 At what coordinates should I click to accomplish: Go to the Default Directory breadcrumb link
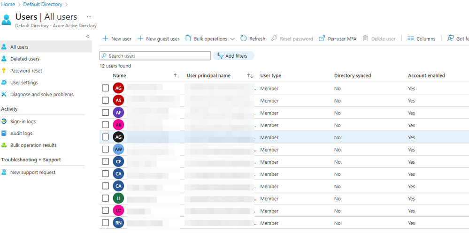[43, 4]
